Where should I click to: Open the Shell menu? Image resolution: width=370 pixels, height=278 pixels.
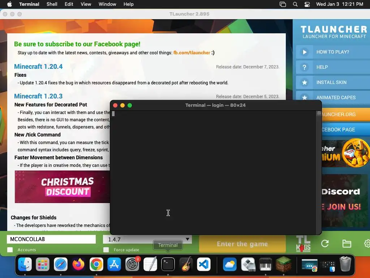(52, 4)
